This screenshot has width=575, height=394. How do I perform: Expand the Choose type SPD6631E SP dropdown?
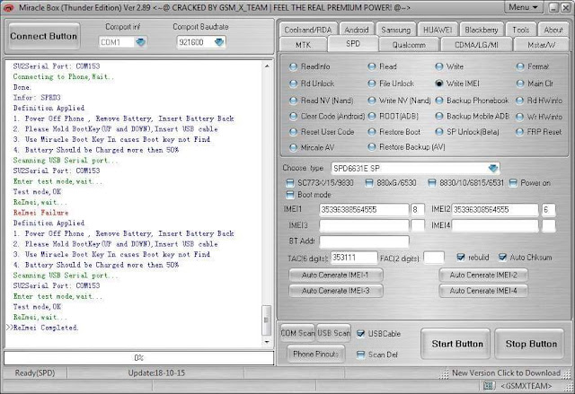(x=493, y=168)
